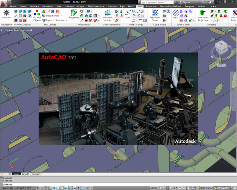Click the [-] viewport controls label
Screen dimensions: 237x190
[x=3, y=30]
